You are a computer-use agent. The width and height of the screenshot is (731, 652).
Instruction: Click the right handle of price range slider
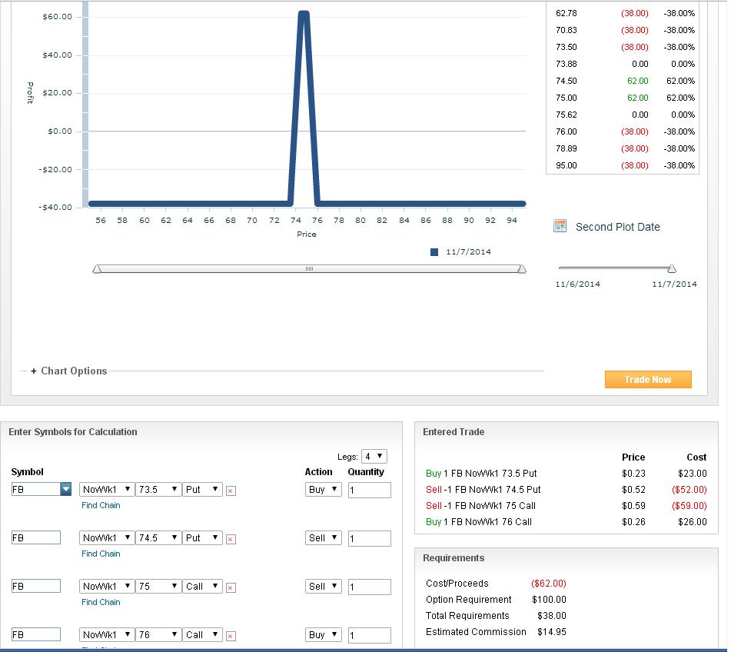pyautogui.click(x=522, y=269)
